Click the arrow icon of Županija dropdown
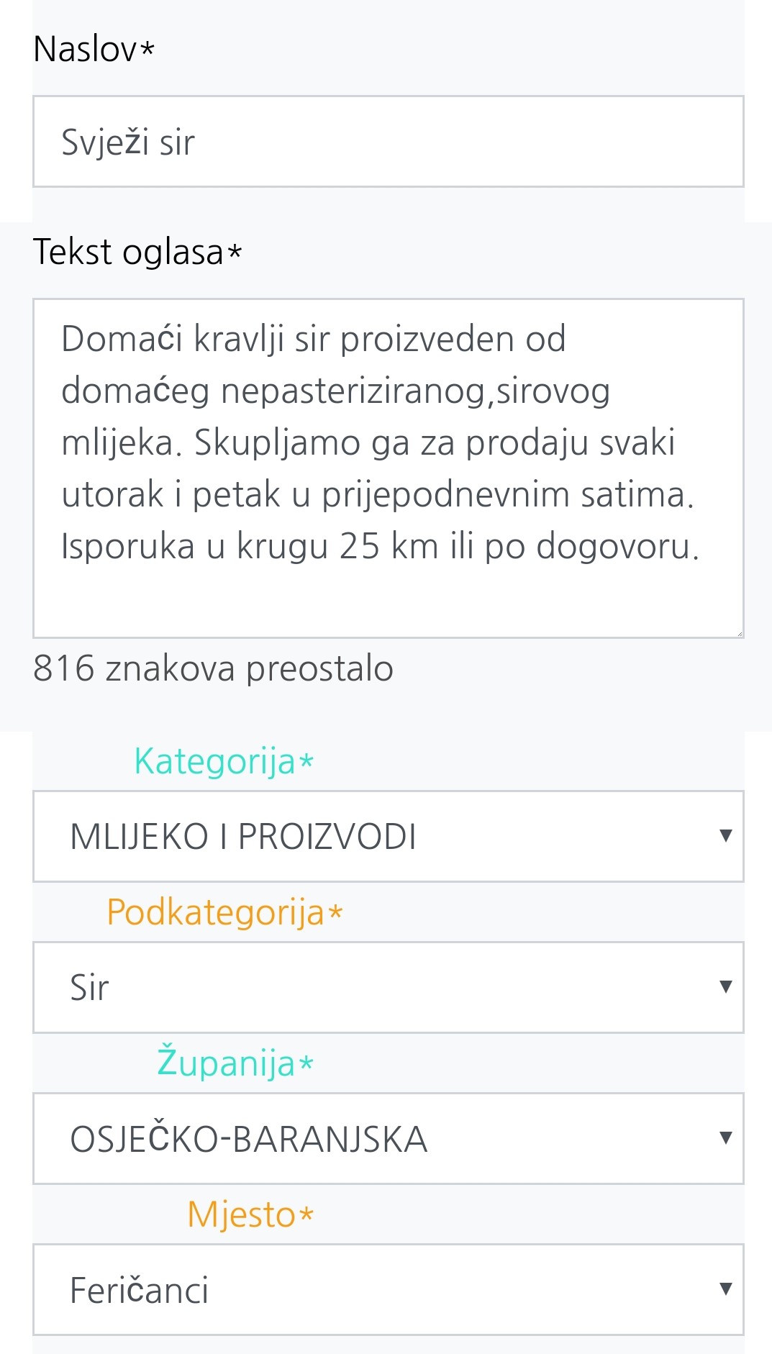This screenshot has height=1354, width=772. pos(725,1137)
